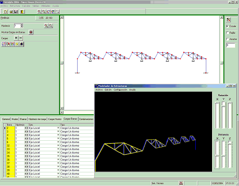Click the zoom out icon beside Hipótesis
Screen dimensions: 239x186
pyautogui.click(x=51, y=26)
